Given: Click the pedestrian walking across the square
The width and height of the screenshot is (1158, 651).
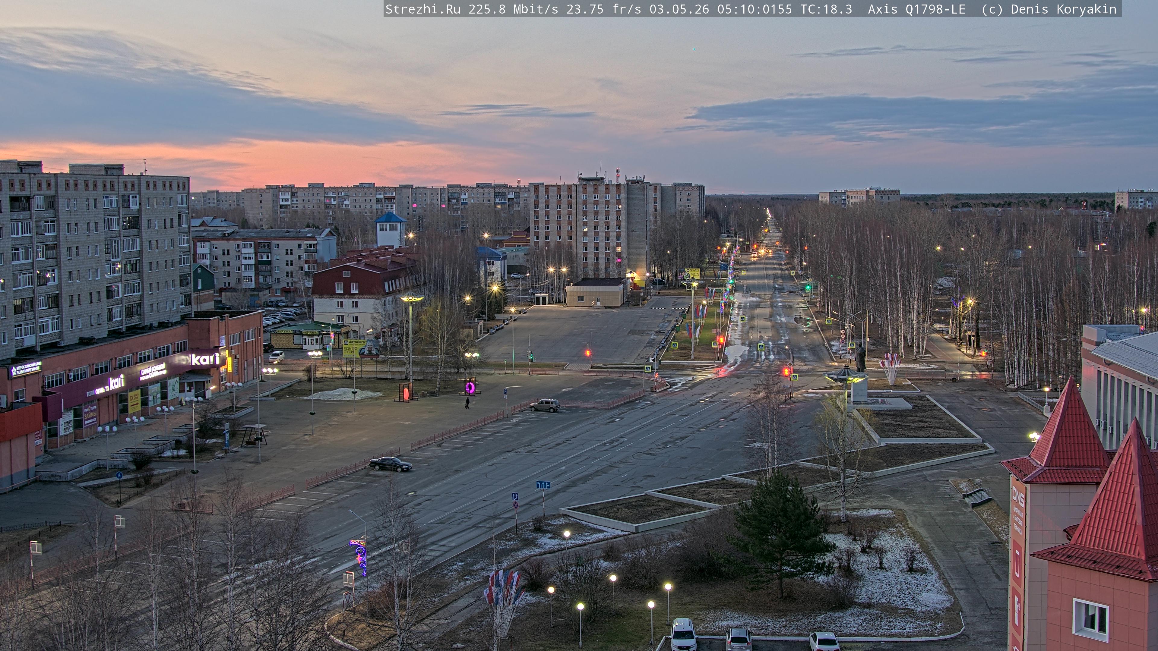Looking at the screenshot, I should point(467,403).
